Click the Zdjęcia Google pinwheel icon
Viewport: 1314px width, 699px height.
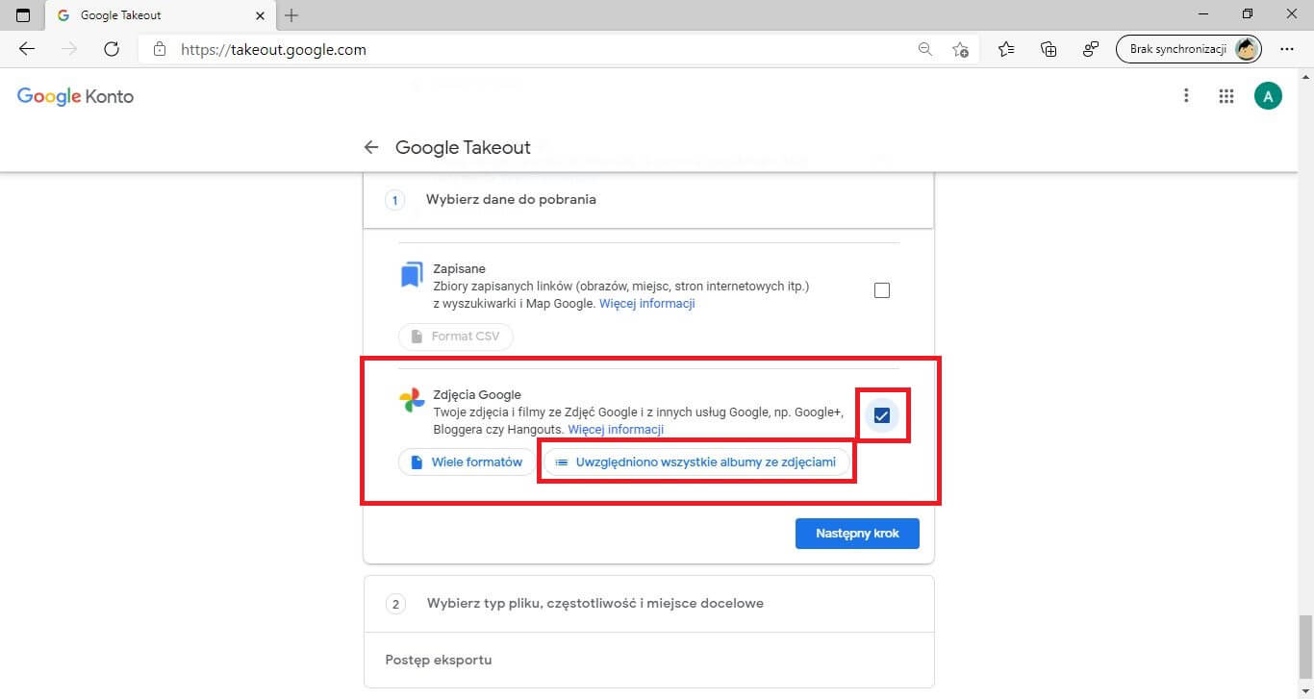coord(412,400)
